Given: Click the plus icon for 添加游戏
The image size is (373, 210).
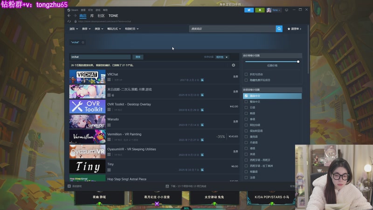Looking at the screenshot, I should (69, 186).
